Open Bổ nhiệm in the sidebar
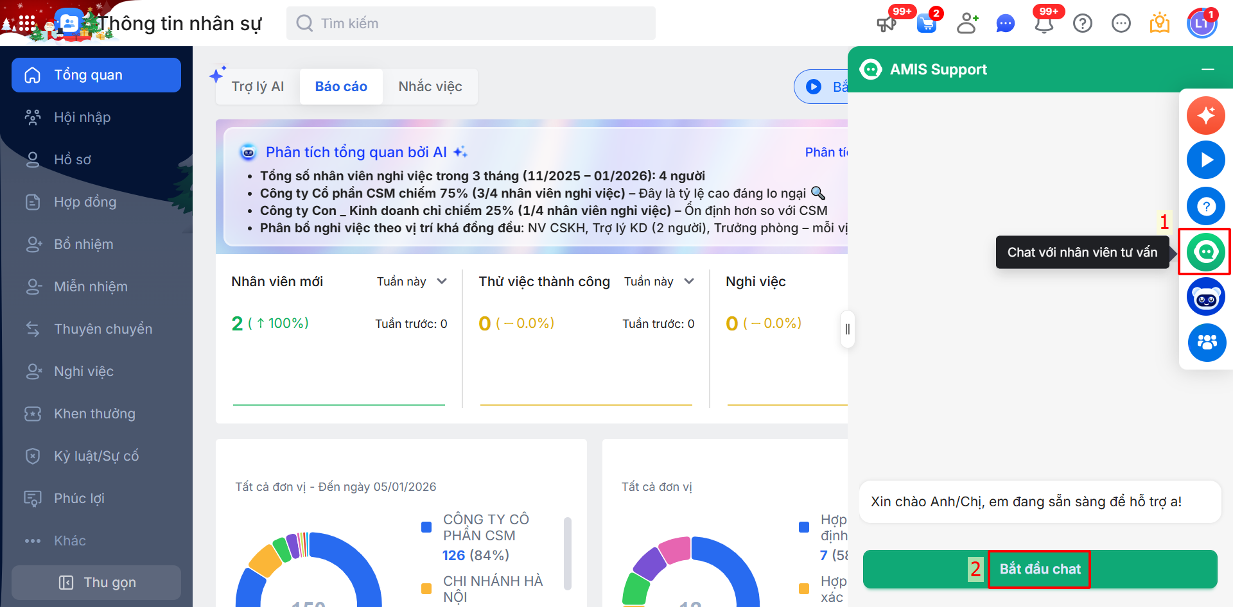The width and height of the screenshot is (1233, 607). tap(96, 244)
